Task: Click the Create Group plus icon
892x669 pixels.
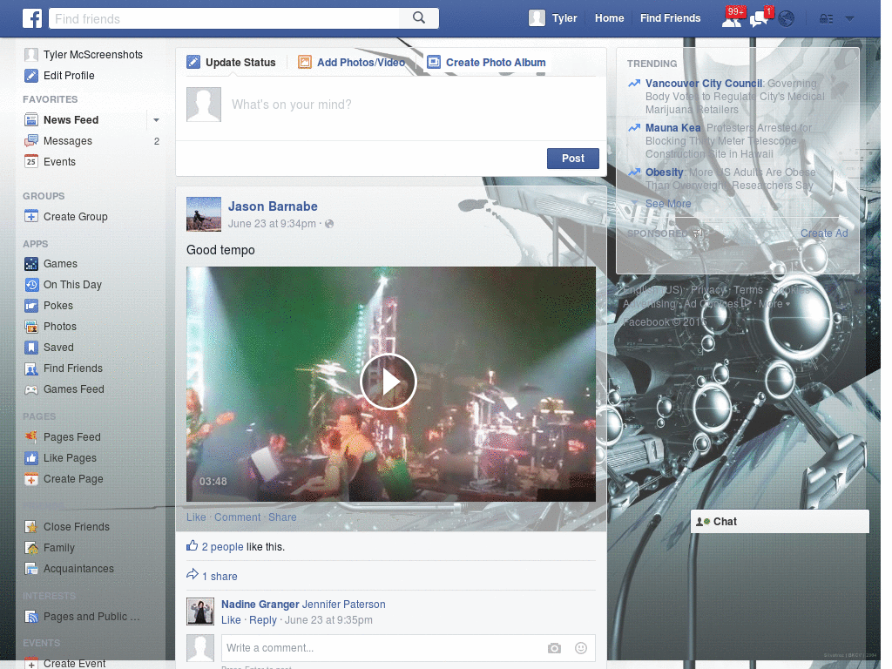Action: 31,217
